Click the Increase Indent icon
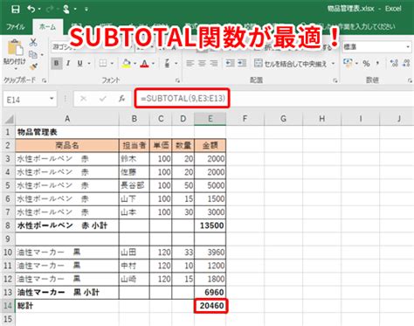Viewport: 414px width, 326px height. coord(242,63)
